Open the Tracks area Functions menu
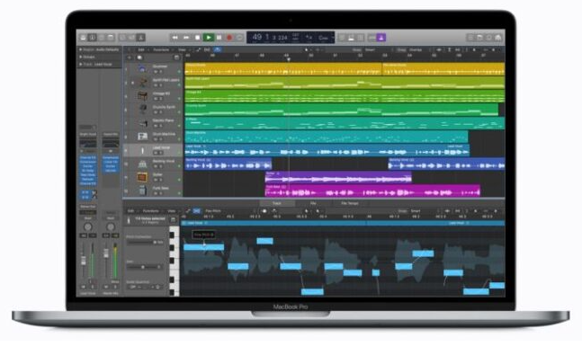The image size is (582, 346). point(161,49)
